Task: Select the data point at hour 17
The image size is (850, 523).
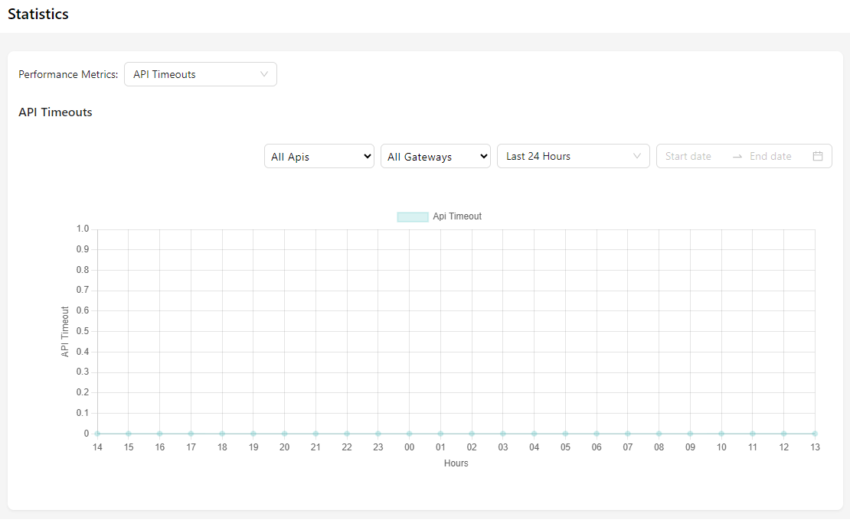Action: [191, 434]
